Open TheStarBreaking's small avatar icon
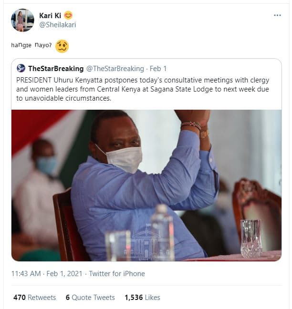292x309 pixels. tap(21, 68)
